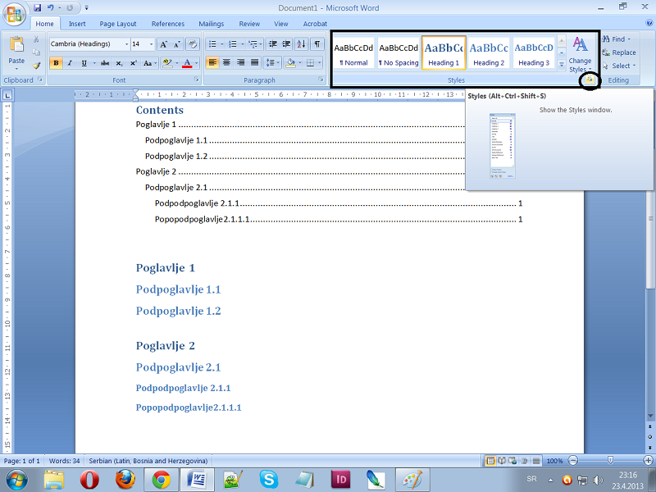Switch to Print Layout view
The width and height of the screenshot is (656, 492).
(490, 461)
